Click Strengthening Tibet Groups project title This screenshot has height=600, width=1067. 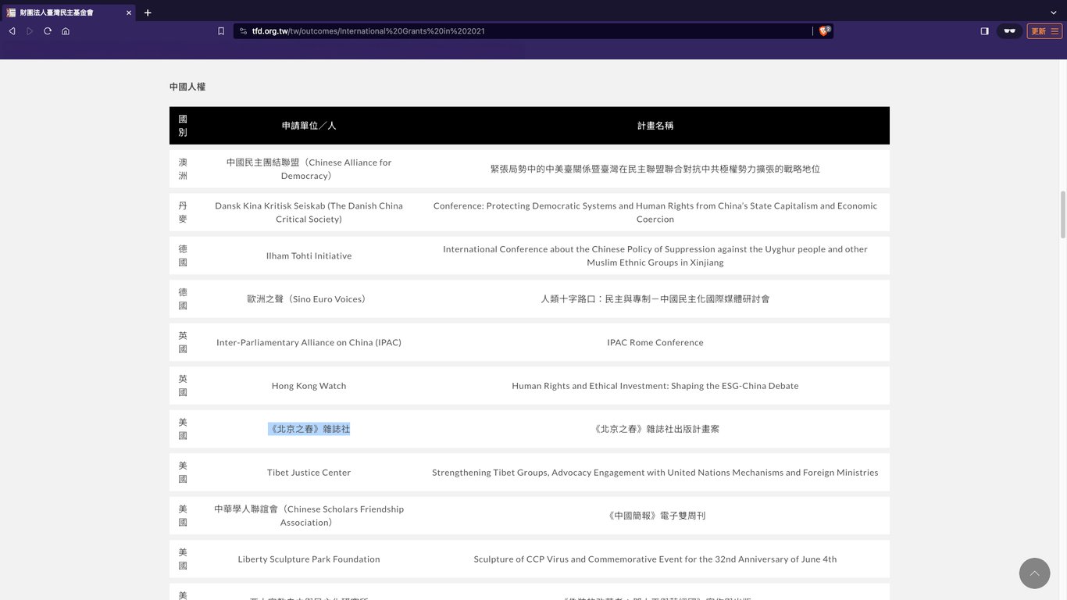click(655, 473)
